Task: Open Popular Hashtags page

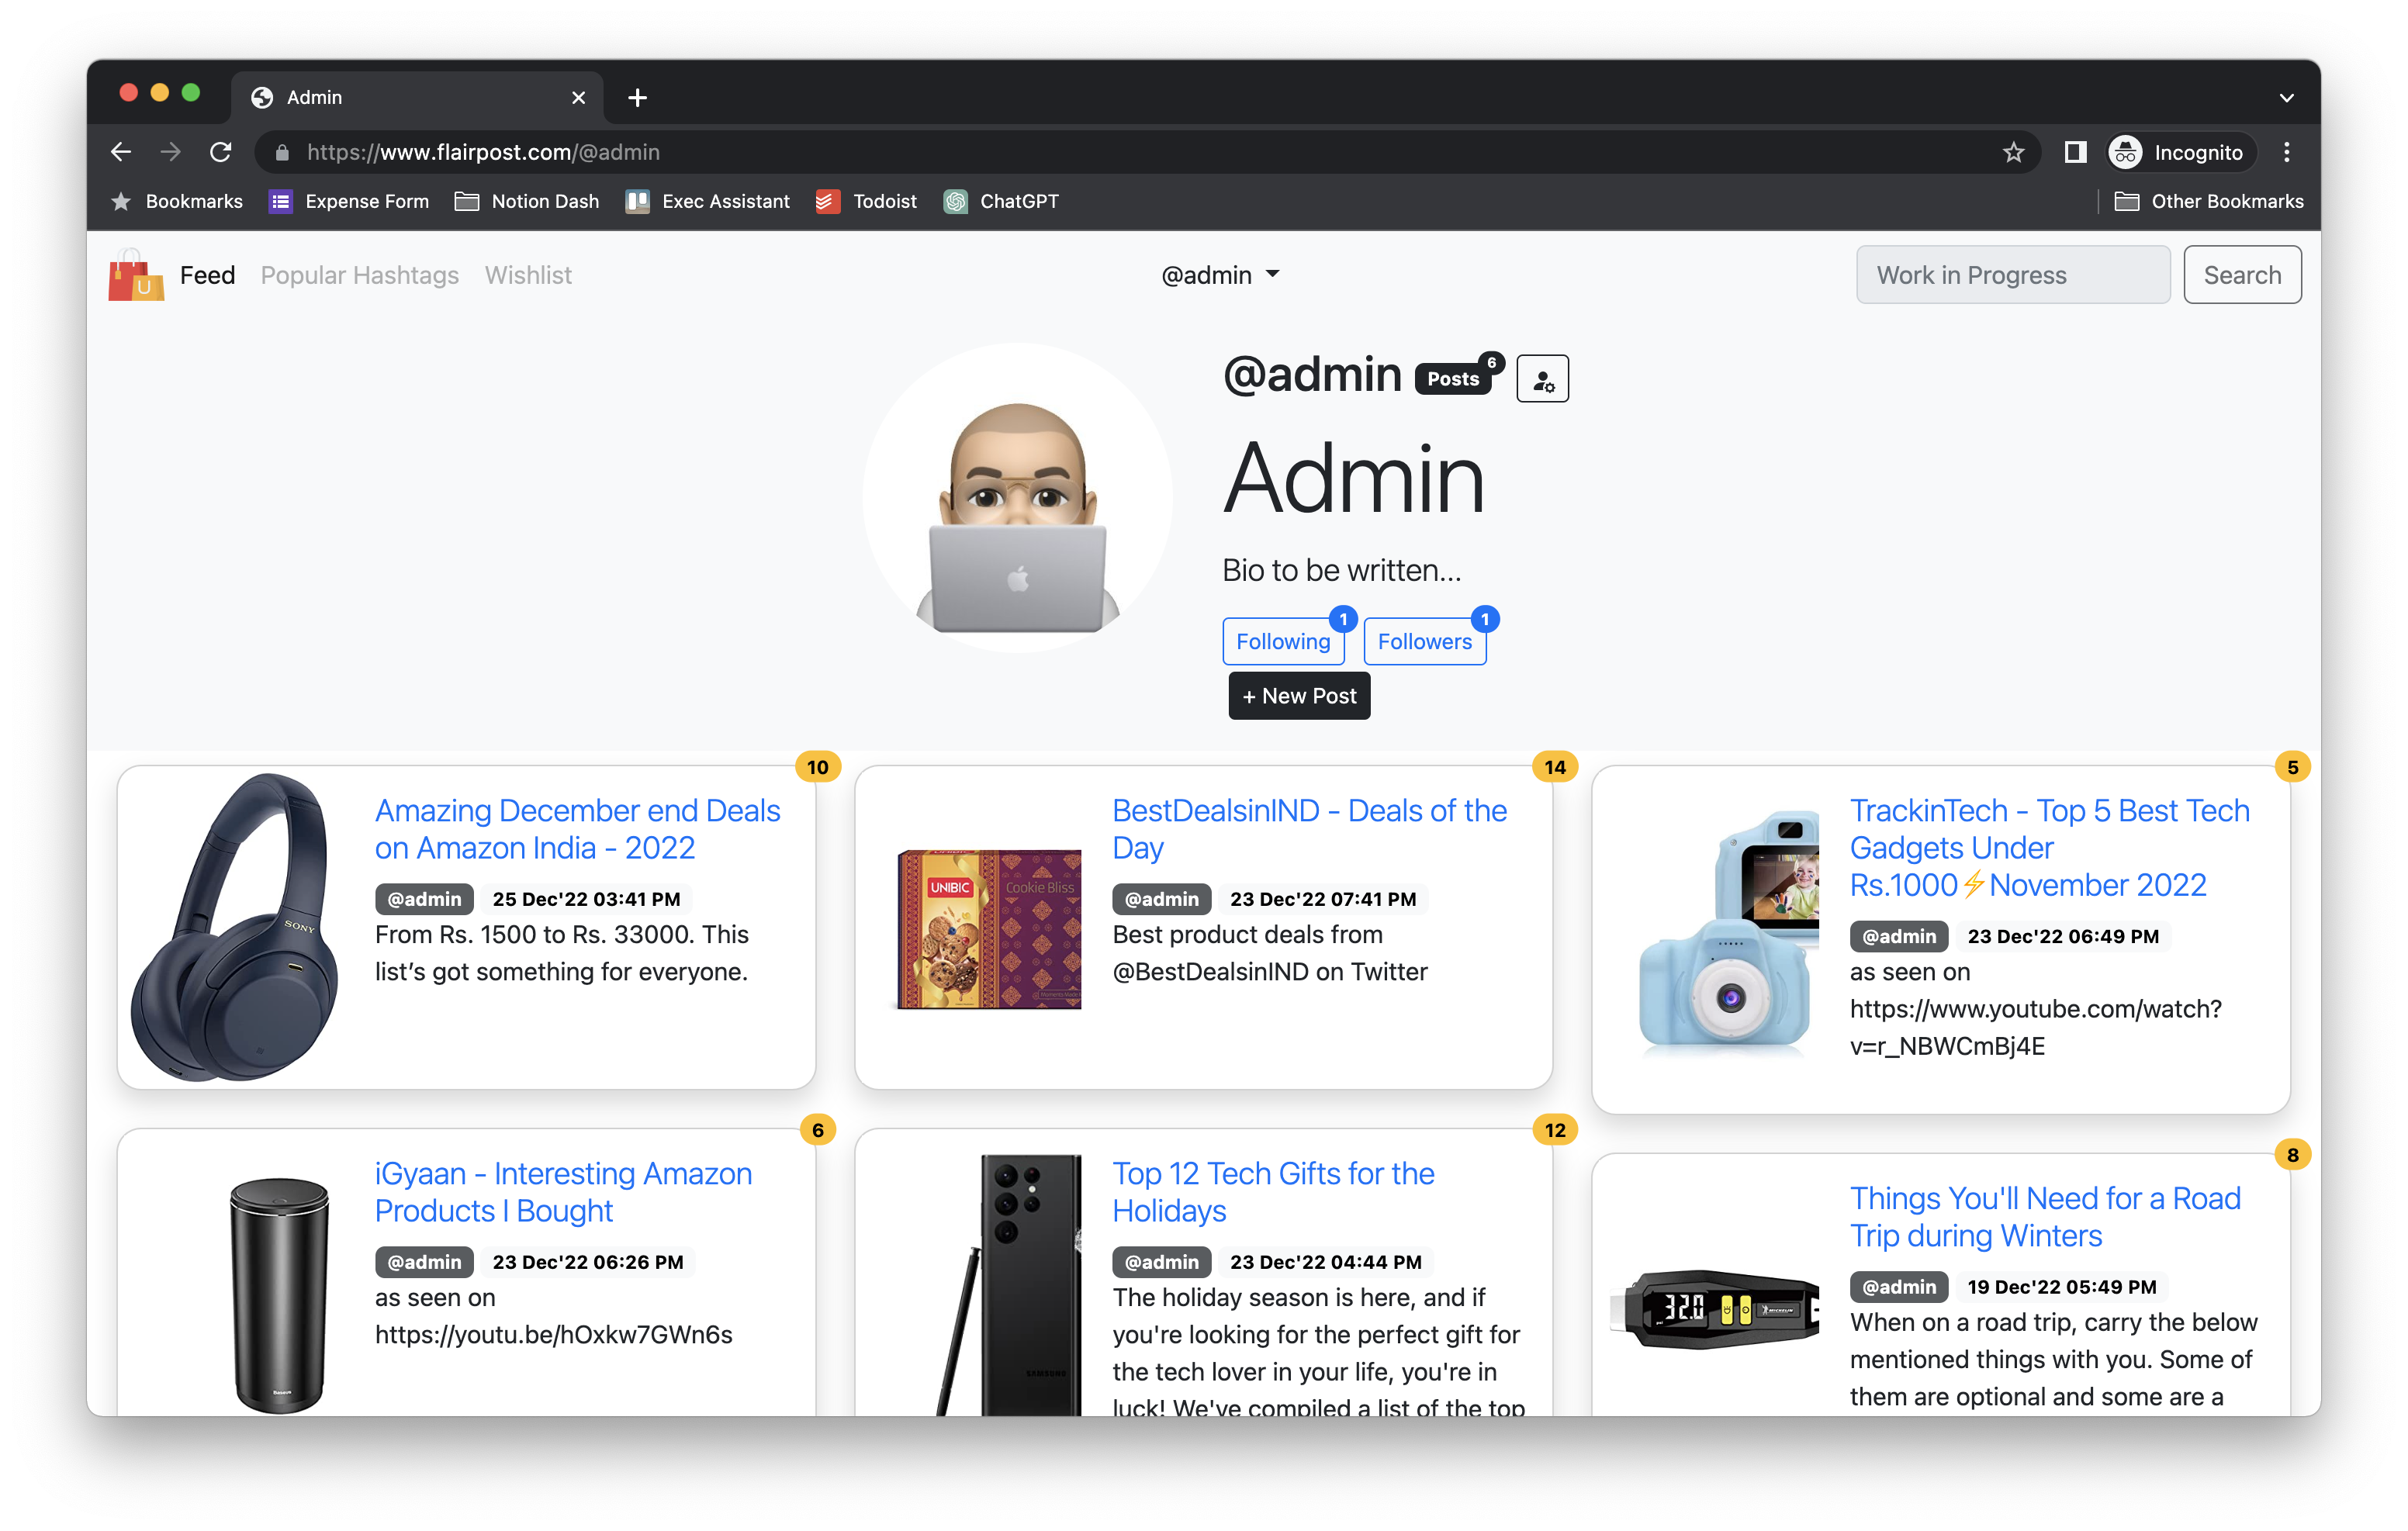Action: 359,275
